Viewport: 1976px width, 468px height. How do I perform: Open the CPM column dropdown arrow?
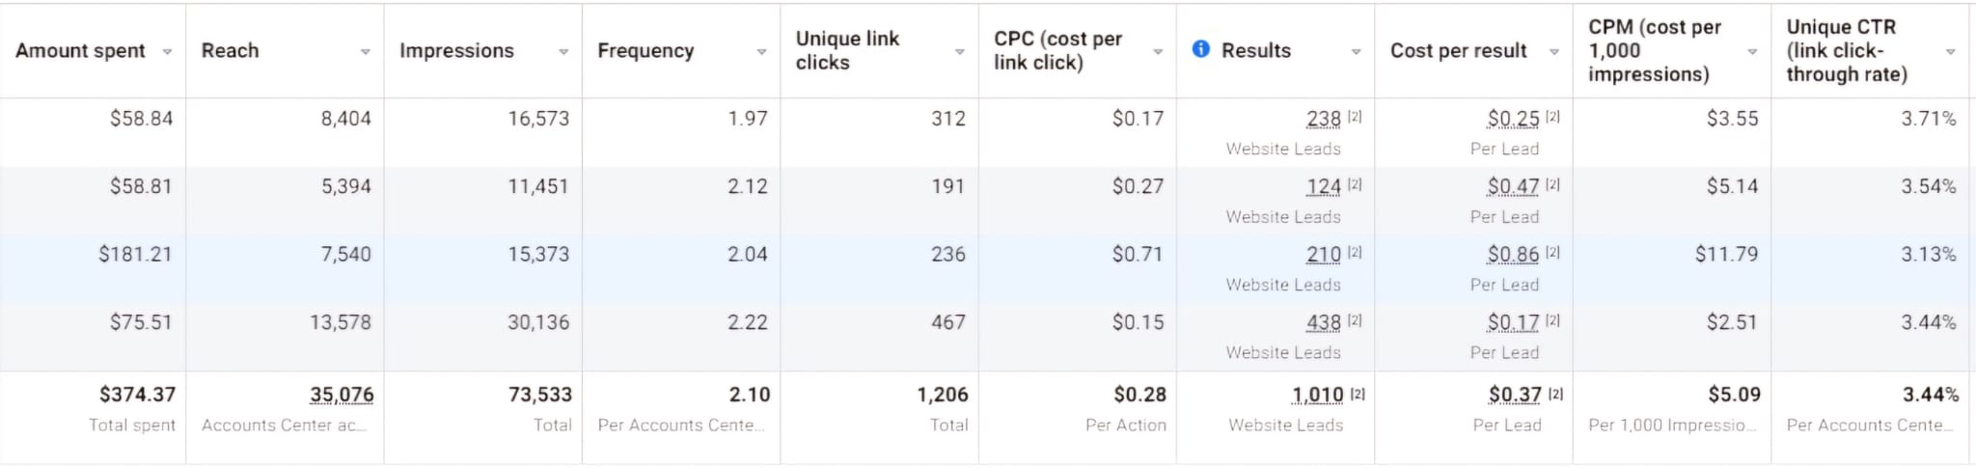[x=1752, y=52]
